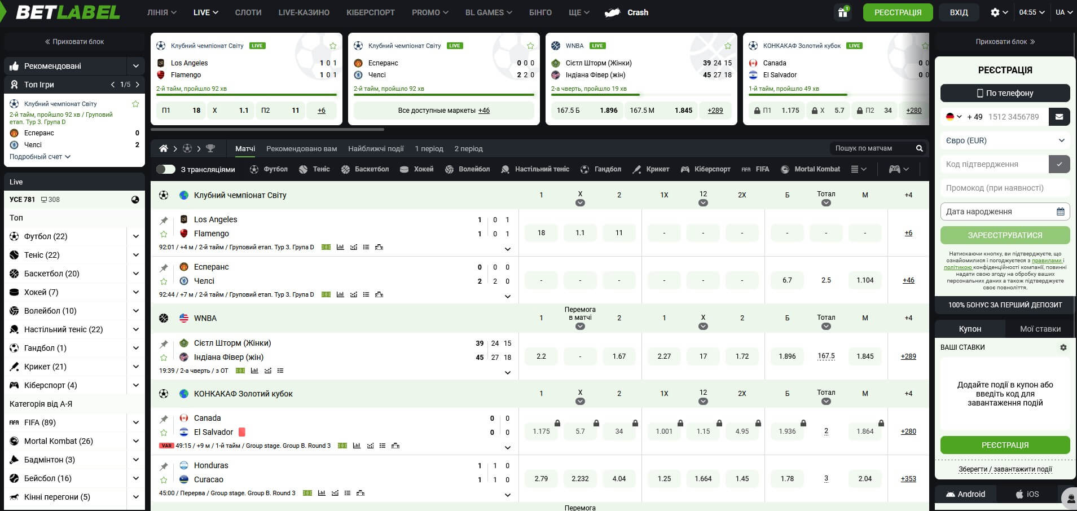Click the Промокод input field
Screen dimensions: 1077x511
tap(1005, 188)
